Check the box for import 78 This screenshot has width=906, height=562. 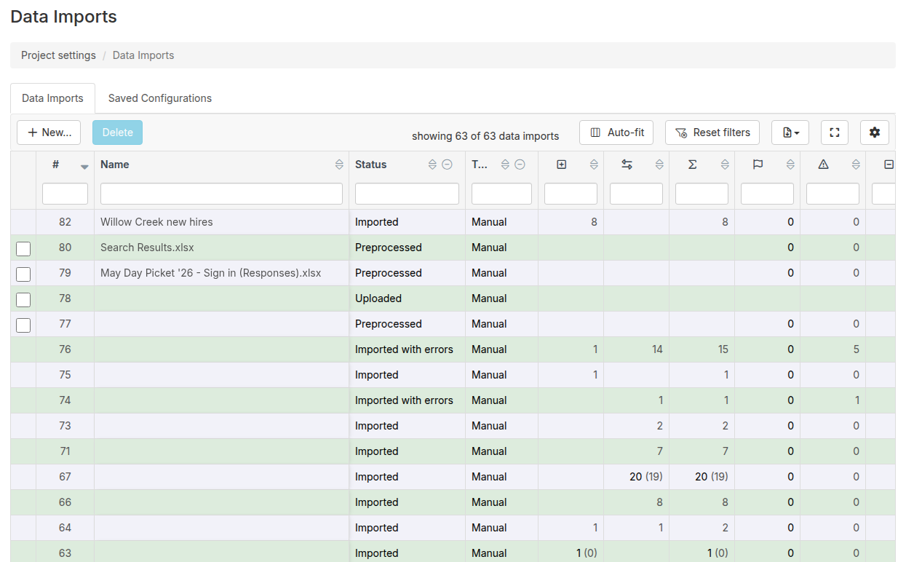pyautogui.click(x=23, y=299)
